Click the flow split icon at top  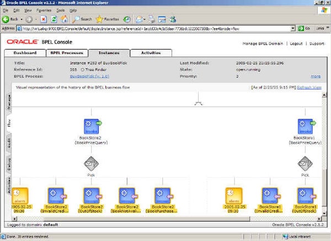coord(198,103)
